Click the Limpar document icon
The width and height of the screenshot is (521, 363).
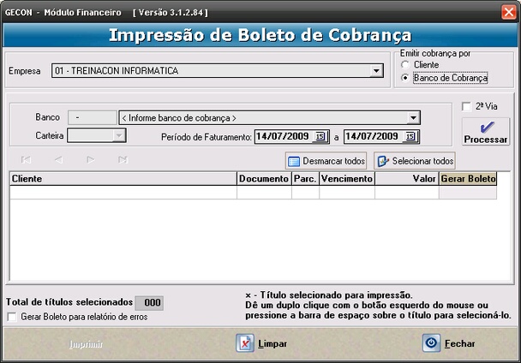click(245, 343)
